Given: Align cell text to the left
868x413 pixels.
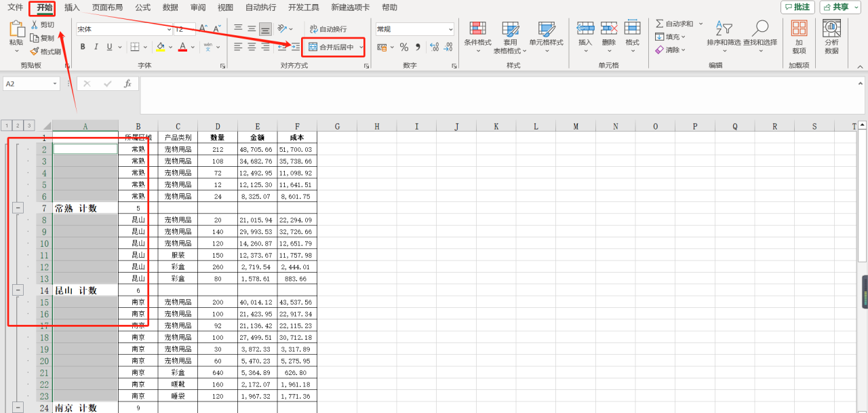Looking at the screenshot, I should click(x=238, y=47).
